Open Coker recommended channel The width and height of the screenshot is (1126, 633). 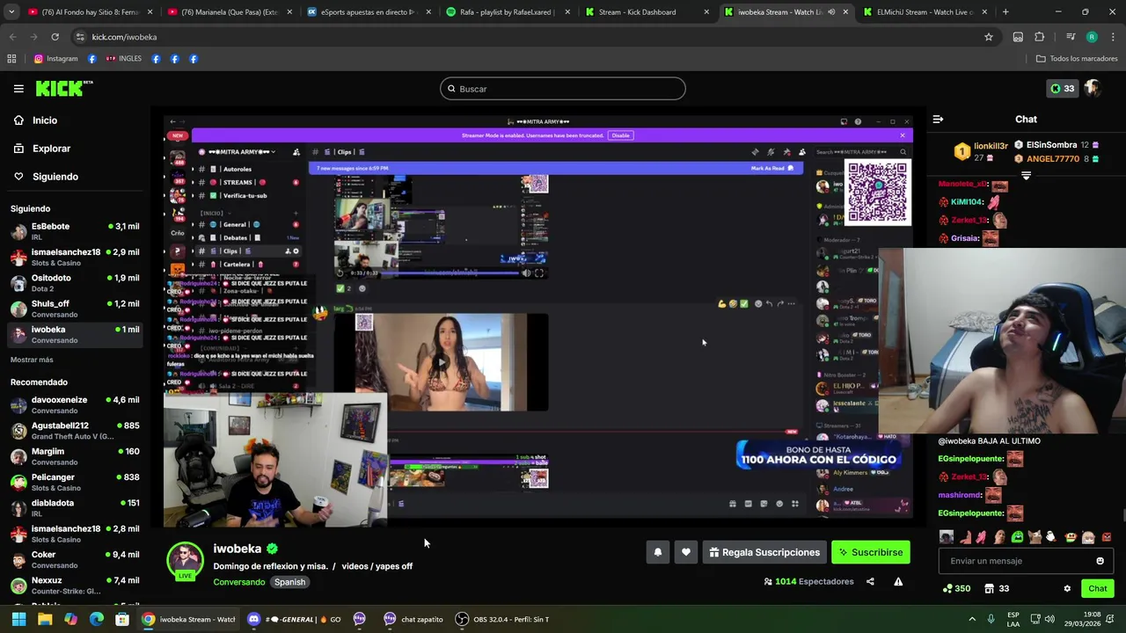pyautogui.click(x=75, y=559)
